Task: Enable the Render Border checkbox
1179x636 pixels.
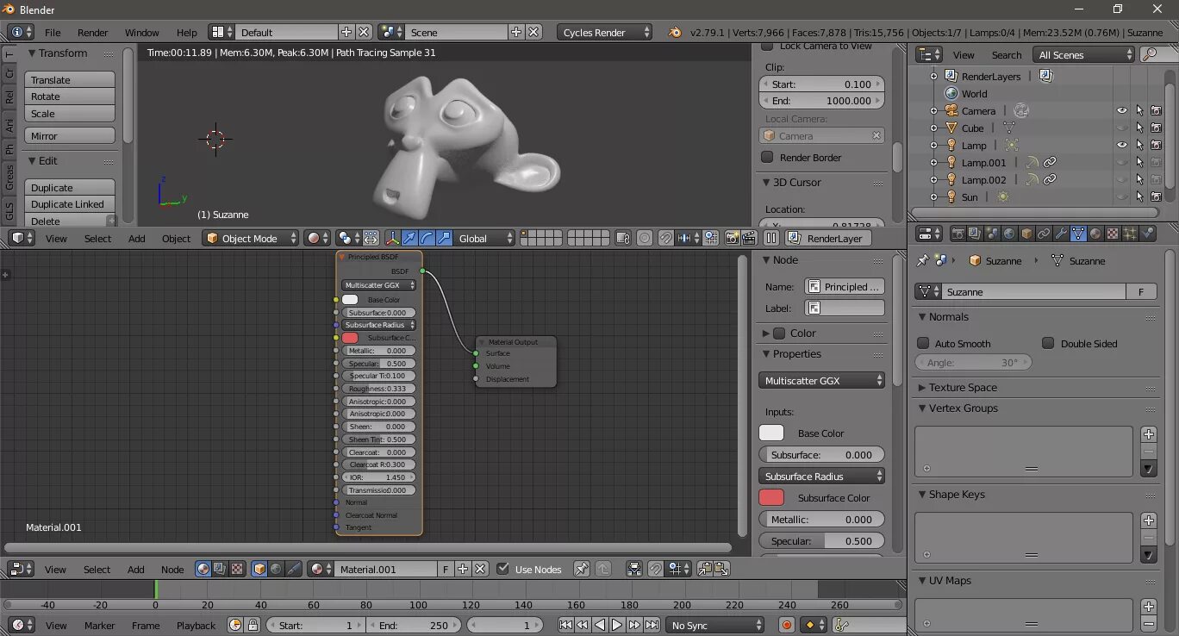Action: [767, 157]
